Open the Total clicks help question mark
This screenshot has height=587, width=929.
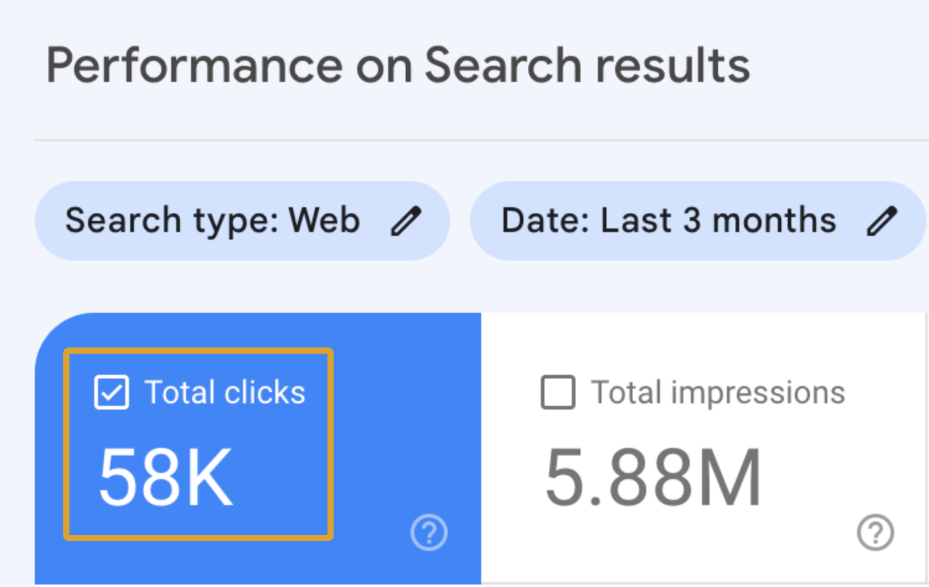pyautogui.click(x=429, y=532)
